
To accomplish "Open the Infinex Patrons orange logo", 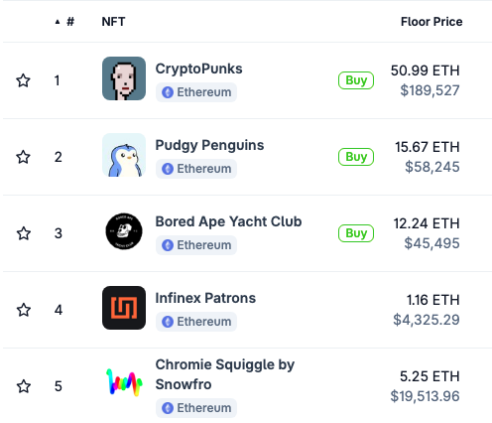I will tap(124, 308).
